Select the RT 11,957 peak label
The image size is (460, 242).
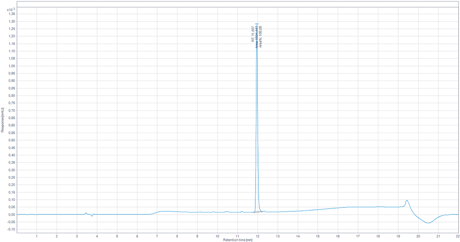pyautogui.click(x=253, y=34)
